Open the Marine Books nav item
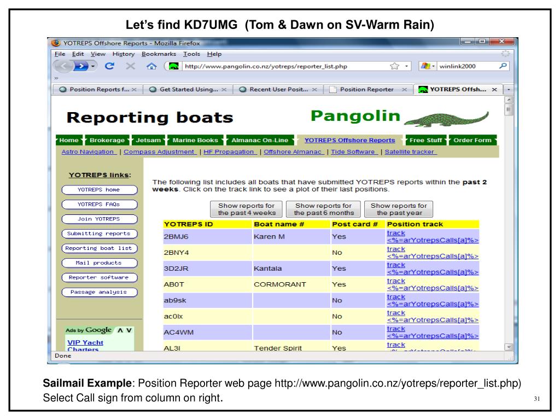Screen dimensions: 560x420 pyautogui.click(x=195, y=141)
